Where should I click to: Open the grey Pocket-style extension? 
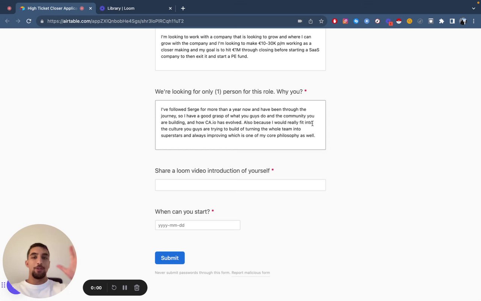(431, 21)
